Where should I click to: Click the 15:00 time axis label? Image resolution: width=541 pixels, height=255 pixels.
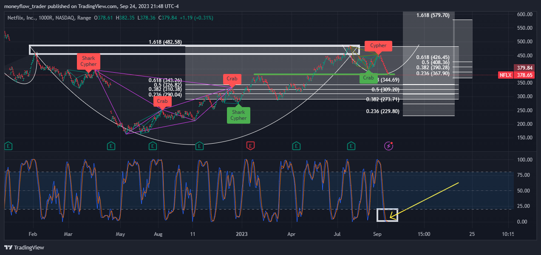[x=424, y=234]
